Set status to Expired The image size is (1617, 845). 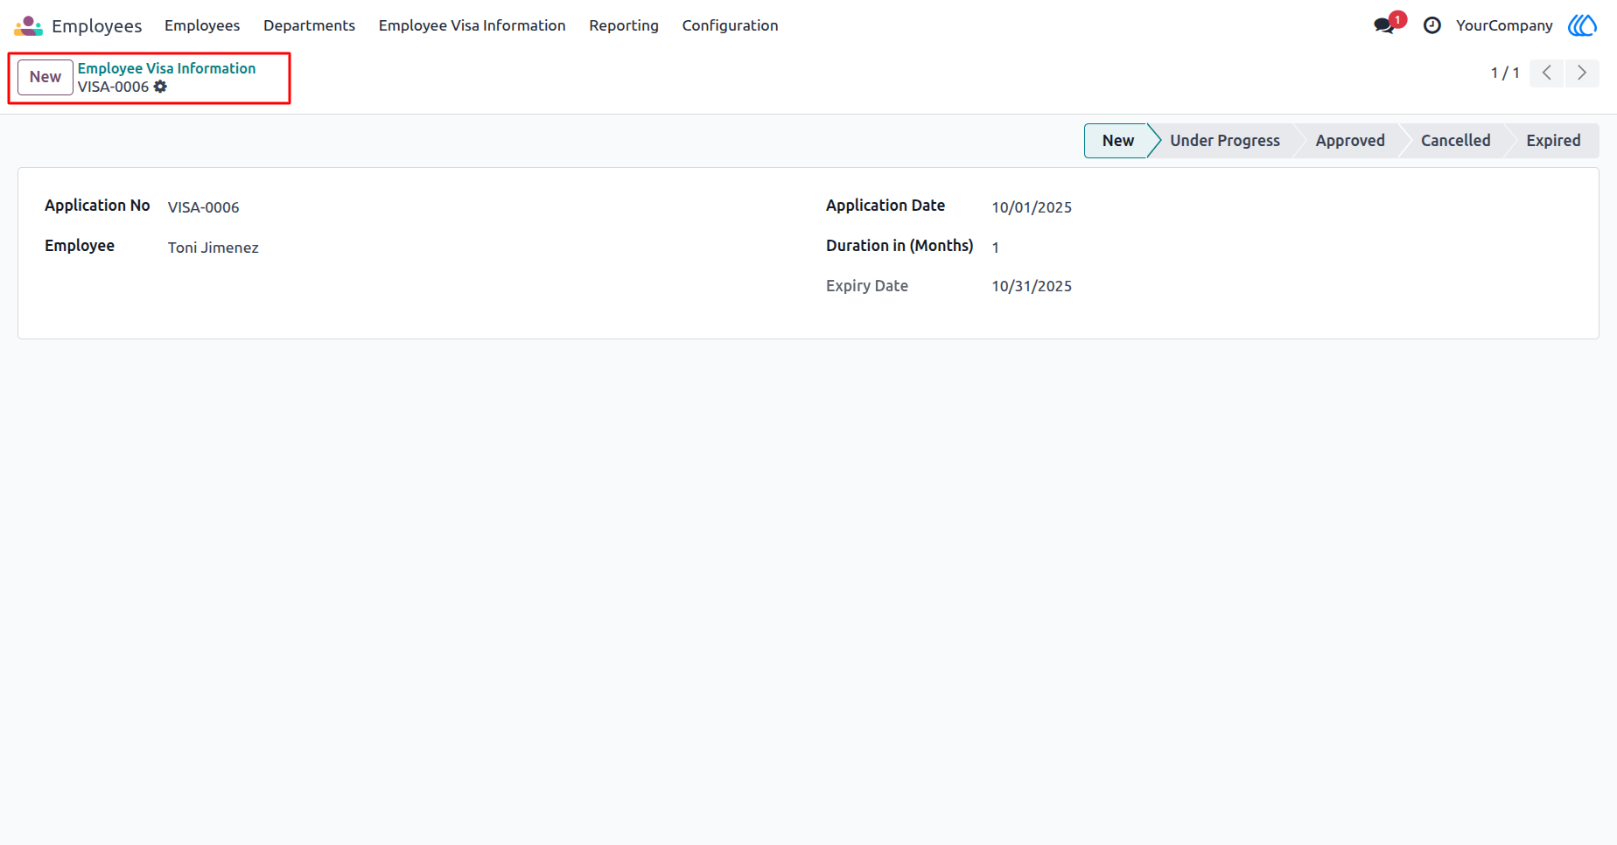pyautogui.click(x=1553, y=141)
